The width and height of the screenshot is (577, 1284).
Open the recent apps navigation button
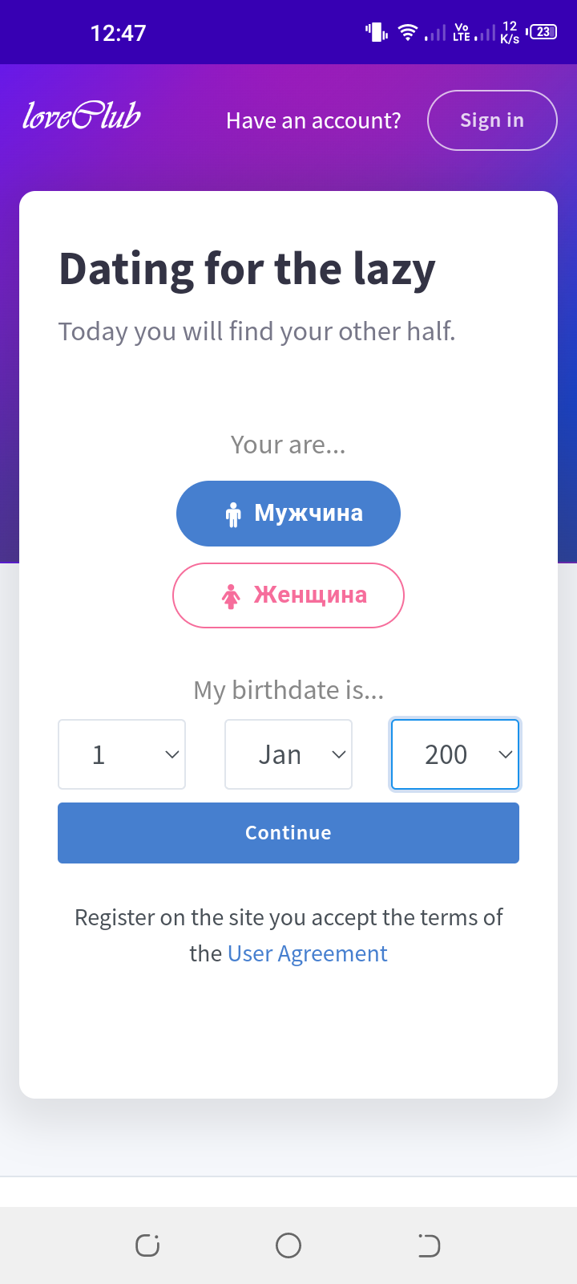click(x=147, y=1245)
